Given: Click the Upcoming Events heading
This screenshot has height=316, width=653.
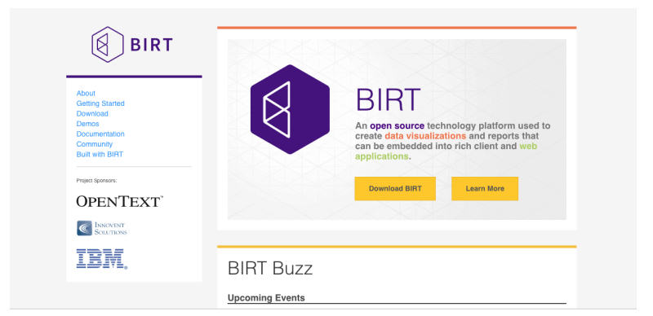Looking at the screenshot, I should point(266,298).
